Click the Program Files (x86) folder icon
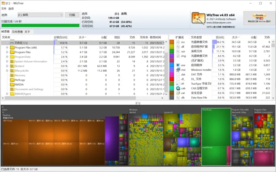 tap(12, 47)
